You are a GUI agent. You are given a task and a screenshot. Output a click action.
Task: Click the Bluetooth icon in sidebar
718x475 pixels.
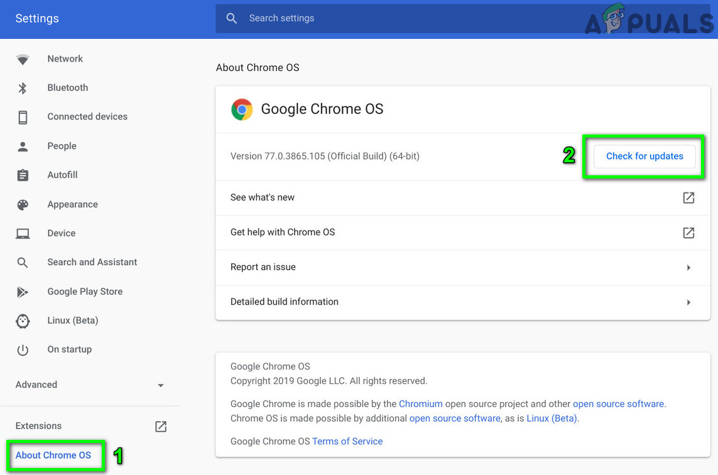click(x=23, y=88)
